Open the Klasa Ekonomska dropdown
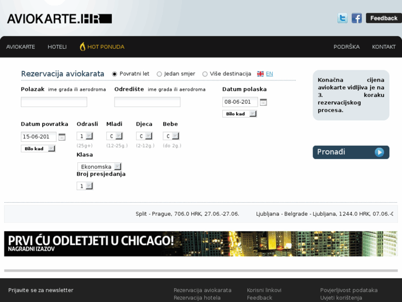The image size is (402, 302). [100, 167]
